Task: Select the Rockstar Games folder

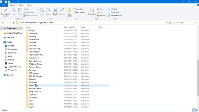Action: (67, 88)
